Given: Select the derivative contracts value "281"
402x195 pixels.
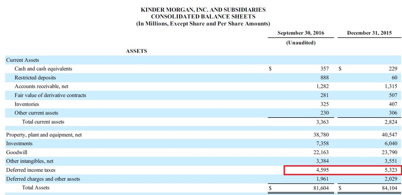Looking at the screenshot, I should 324,95.
